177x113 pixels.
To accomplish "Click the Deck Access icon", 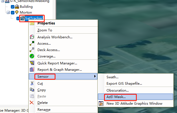I will (32, 50).
